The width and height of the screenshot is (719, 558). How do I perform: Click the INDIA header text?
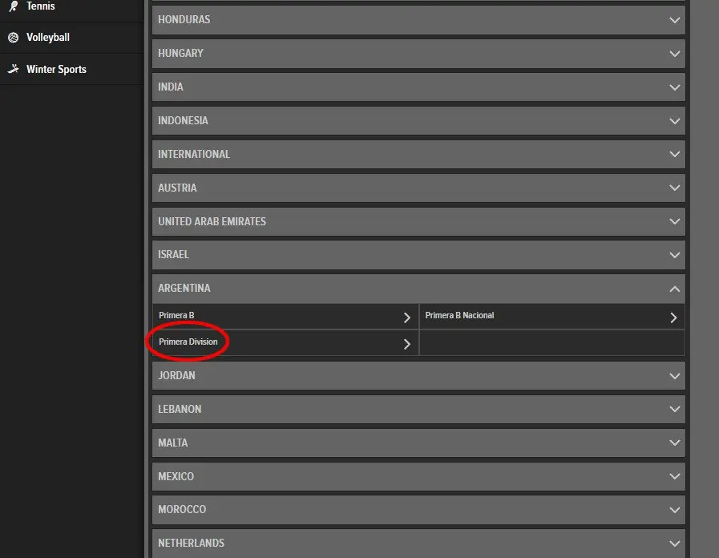point(171,87)
